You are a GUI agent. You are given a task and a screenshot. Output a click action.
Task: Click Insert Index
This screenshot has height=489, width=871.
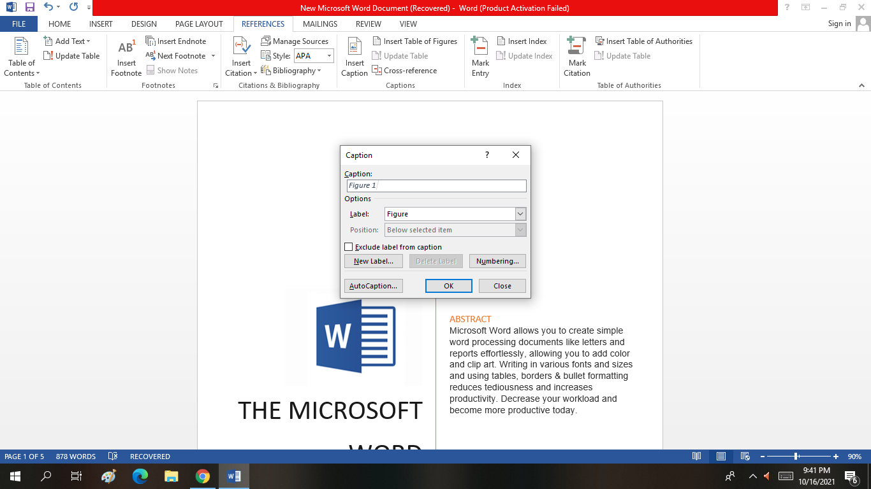[x=522, y=41]
